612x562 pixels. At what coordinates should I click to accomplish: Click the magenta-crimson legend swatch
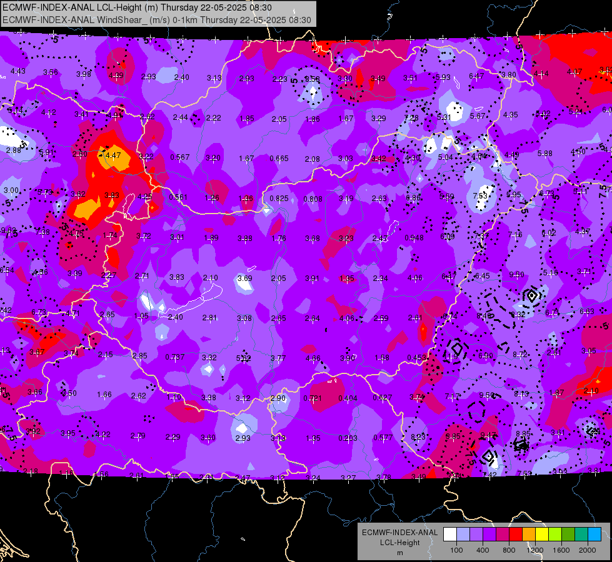(503, 535)
